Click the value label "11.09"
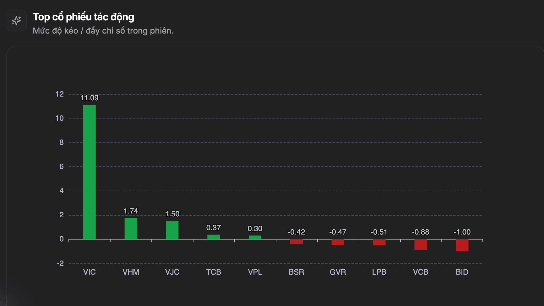This screenshot has height=306, width=544. point(90,98)
